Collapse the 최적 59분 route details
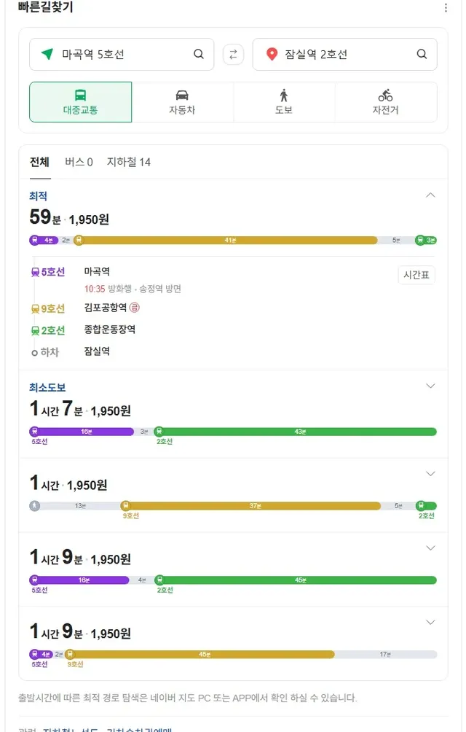This screenshot has height=732, width=466. point(430,195)
